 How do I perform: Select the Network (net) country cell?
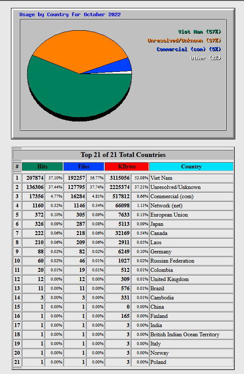click(191, 206)
